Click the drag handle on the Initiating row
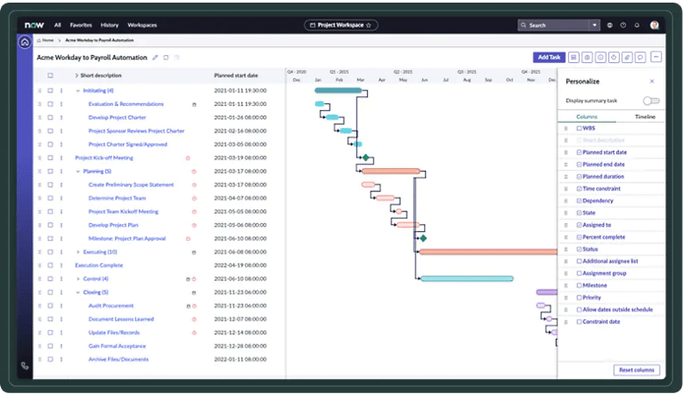 40,91
